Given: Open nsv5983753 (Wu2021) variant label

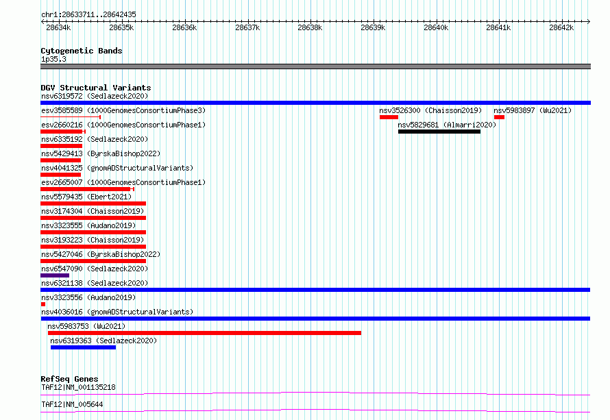Looking at the screenshot, I should pyautogui.click(x=86, y=326).
